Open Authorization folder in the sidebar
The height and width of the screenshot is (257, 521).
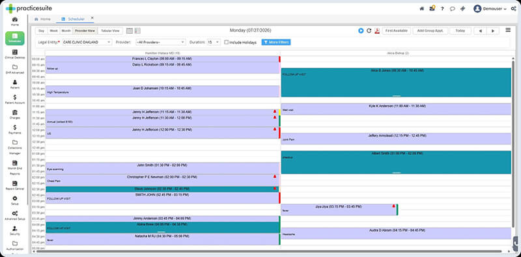click(14, 246)
